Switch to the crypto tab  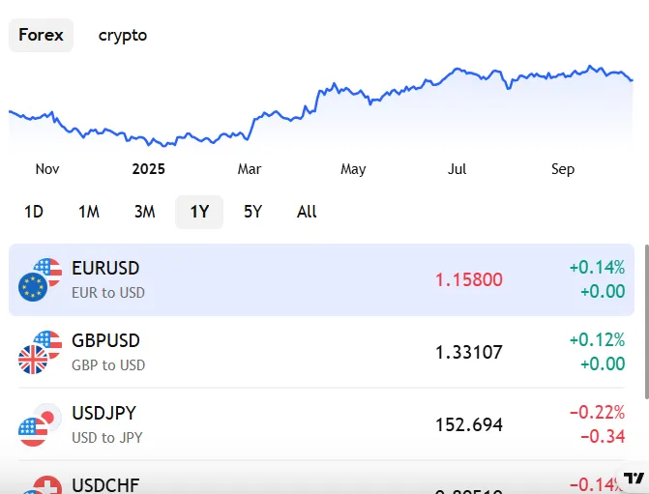pos(123,36)
